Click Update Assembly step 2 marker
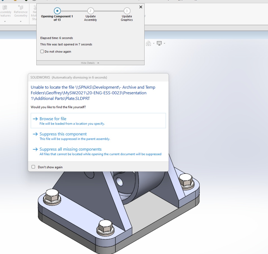The width and height of the screenshot is (268, 254). click(x=90, y=11)
